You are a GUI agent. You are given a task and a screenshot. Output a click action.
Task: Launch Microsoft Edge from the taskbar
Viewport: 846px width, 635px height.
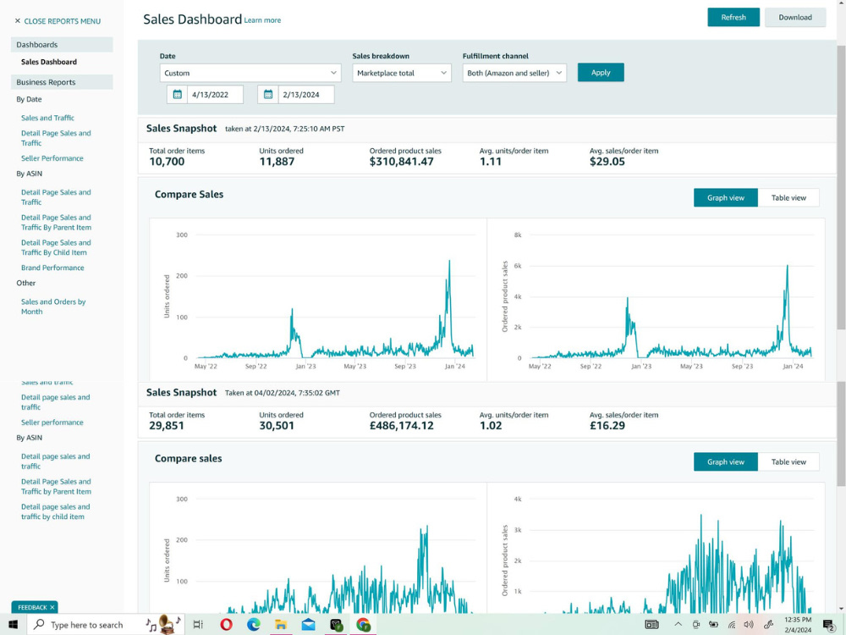coord(254,624)
